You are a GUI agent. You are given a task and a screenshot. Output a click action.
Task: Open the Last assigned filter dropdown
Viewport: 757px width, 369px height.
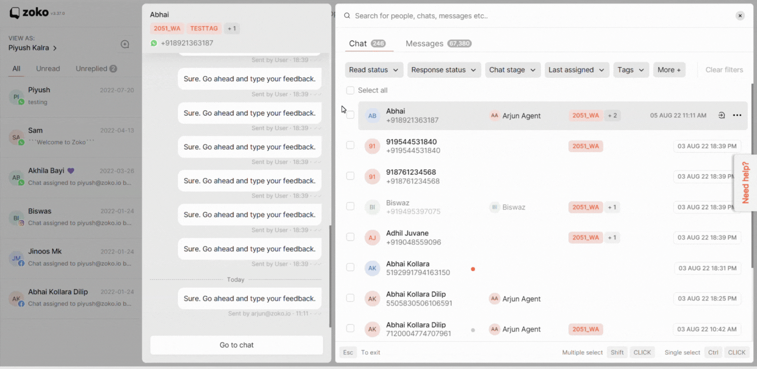pos(577,70)
